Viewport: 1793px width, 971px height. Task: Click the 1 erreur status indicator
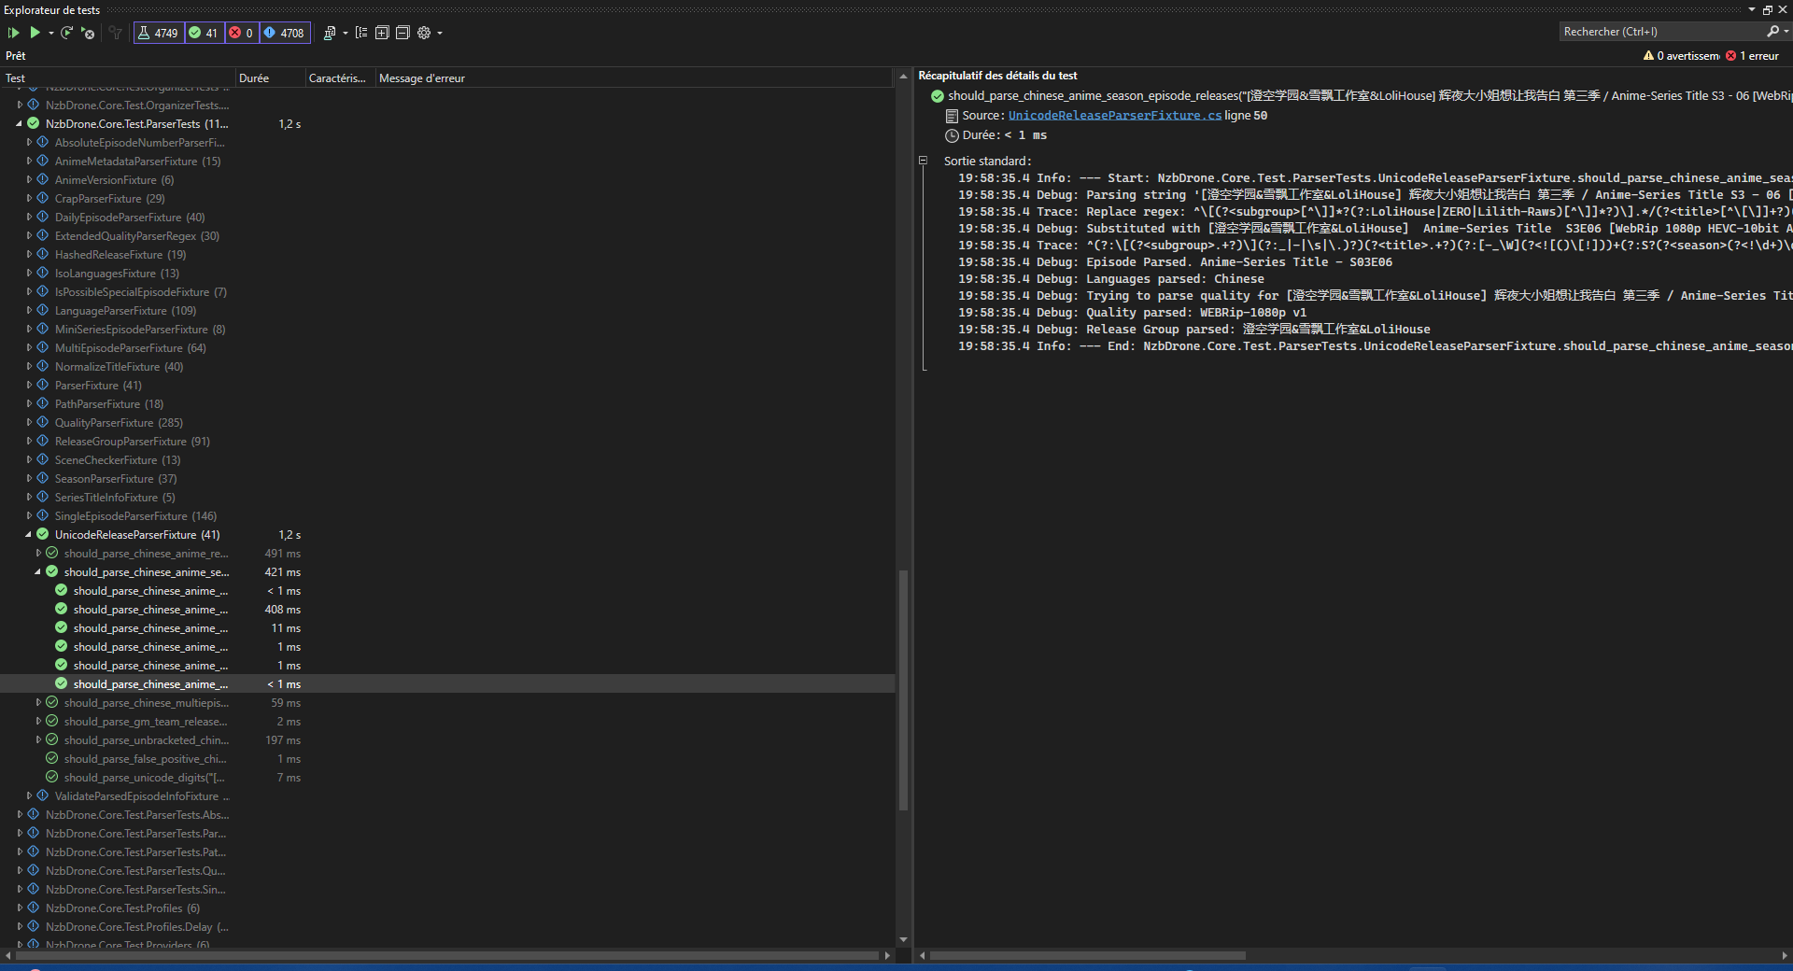point(1754,55)
